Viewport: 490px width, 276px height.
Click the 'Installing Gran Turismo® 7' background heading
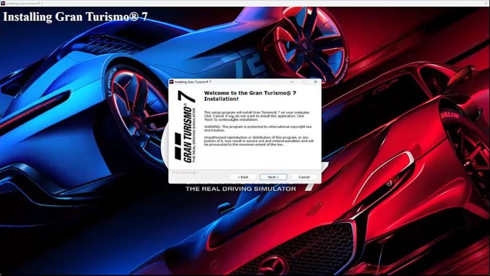pyautogui.click(x=75, y=16)
